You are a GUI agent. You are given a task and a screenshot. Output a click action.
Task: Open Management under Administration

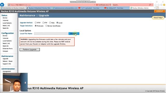tap(7, 71)
